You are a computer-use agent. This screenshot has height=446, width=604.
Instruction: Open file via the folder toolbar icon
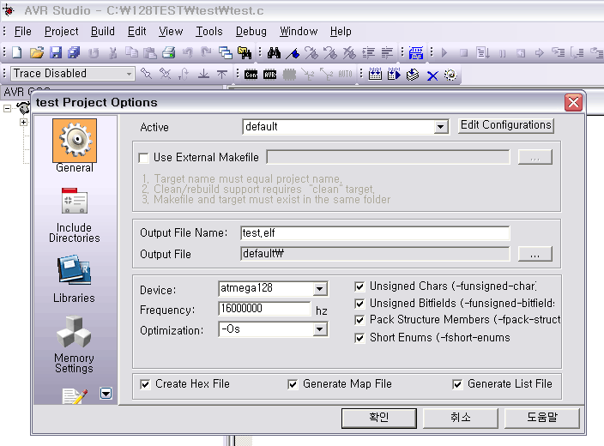37,52
